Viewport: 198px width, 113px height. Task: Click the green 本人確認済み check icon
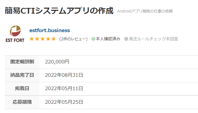[x=93, y=39]
